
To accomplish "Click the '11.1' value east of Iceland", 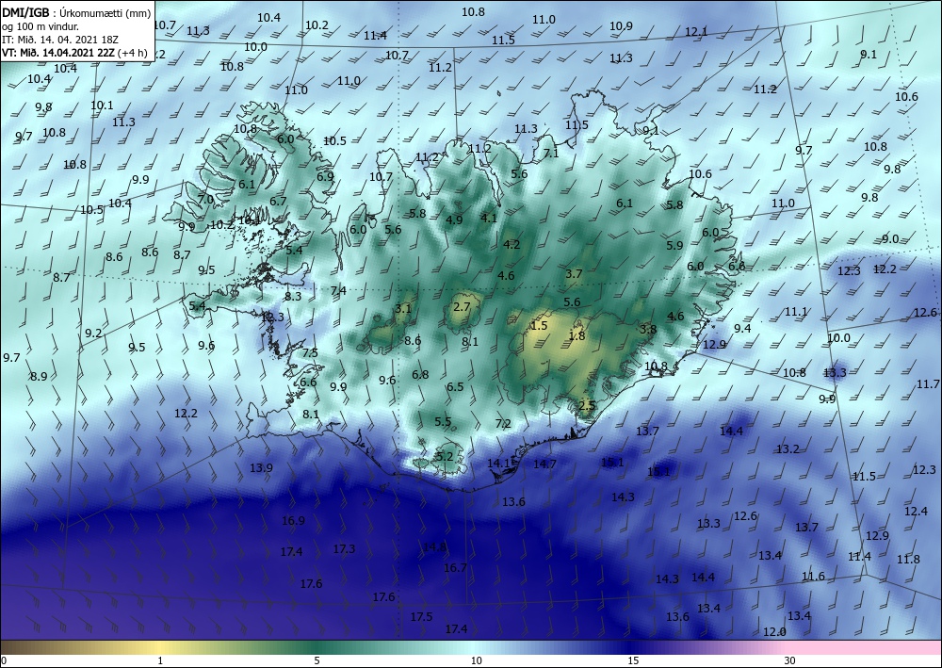I will tap(796, 312).
